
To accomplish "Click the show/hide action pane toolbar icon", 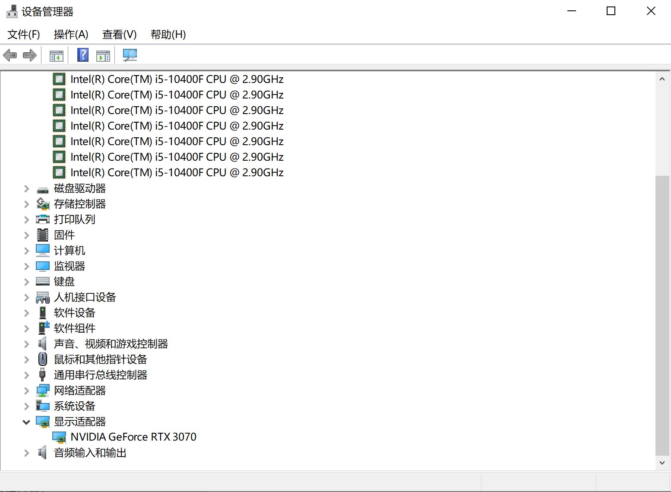I will point(103,55).
